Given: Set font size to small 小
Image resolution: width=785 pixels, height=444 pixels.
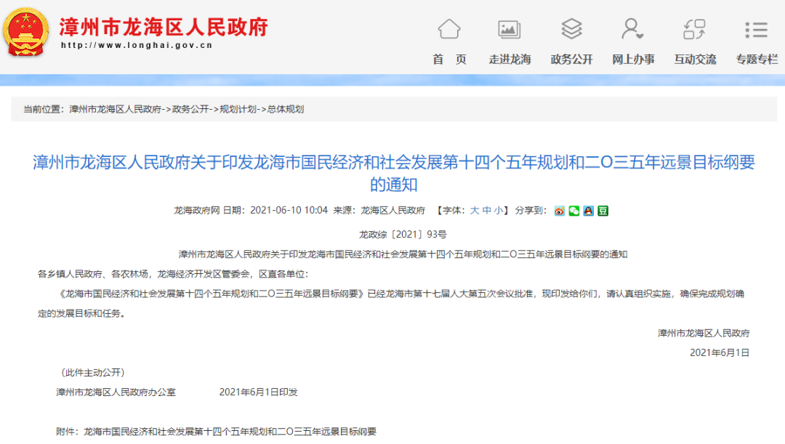Looking at the screenshot, I should point(498,211).
